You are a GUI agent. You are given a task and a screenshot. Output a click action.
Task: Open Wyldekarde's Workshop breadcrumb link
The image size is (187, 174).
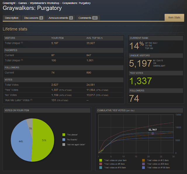click(44, 3)
